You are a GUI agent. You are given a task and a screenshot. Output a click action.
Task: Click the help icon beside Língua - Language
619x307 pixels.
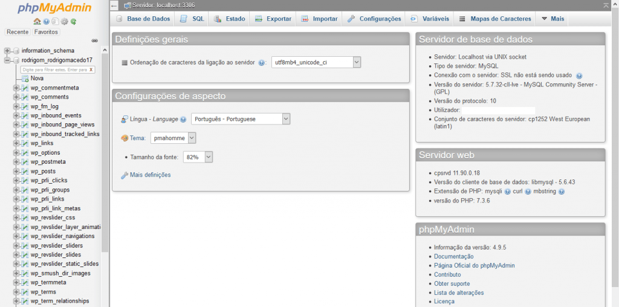point(183,120)
